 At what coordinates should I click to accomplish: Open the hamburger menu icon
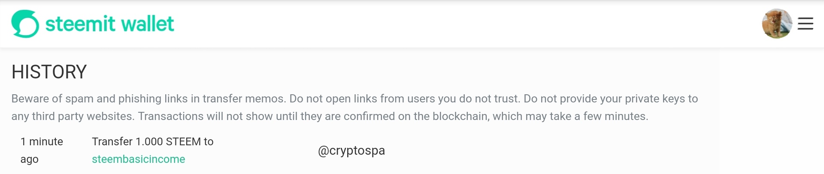pyautogui.click(x=805, y=24)
